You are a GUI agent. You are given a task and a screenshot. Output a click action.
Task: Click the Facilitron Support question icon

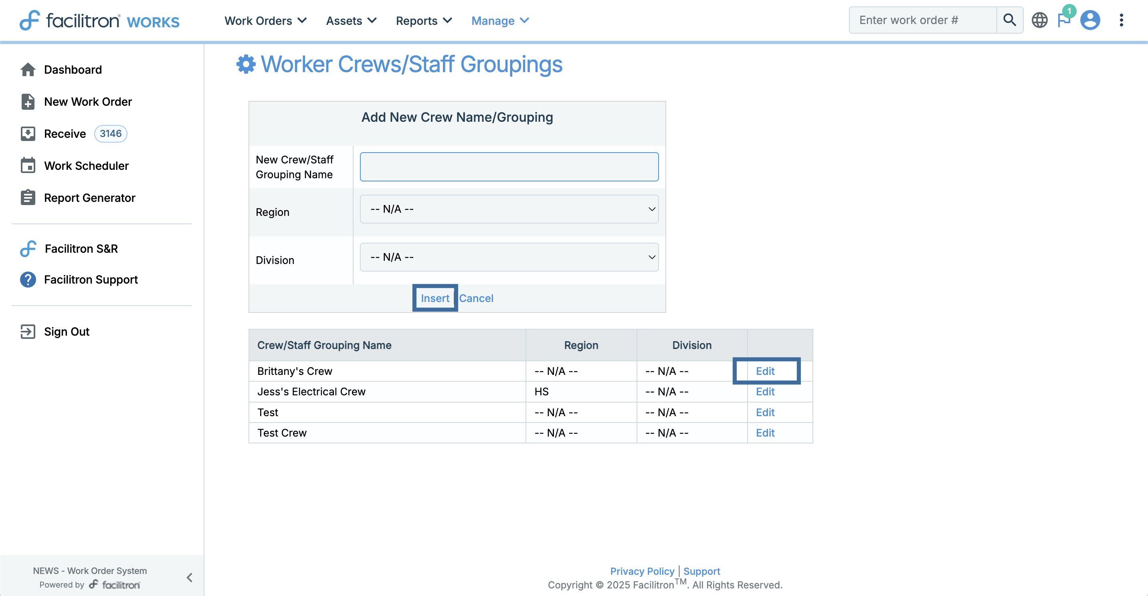tap(28, 280)
